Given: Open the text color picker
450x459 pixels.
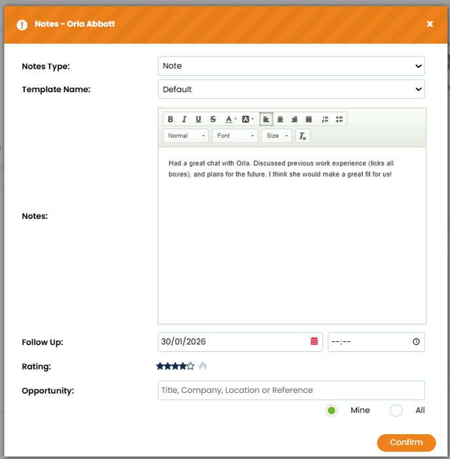Looking at the screenshot, I should click(230, 119).
